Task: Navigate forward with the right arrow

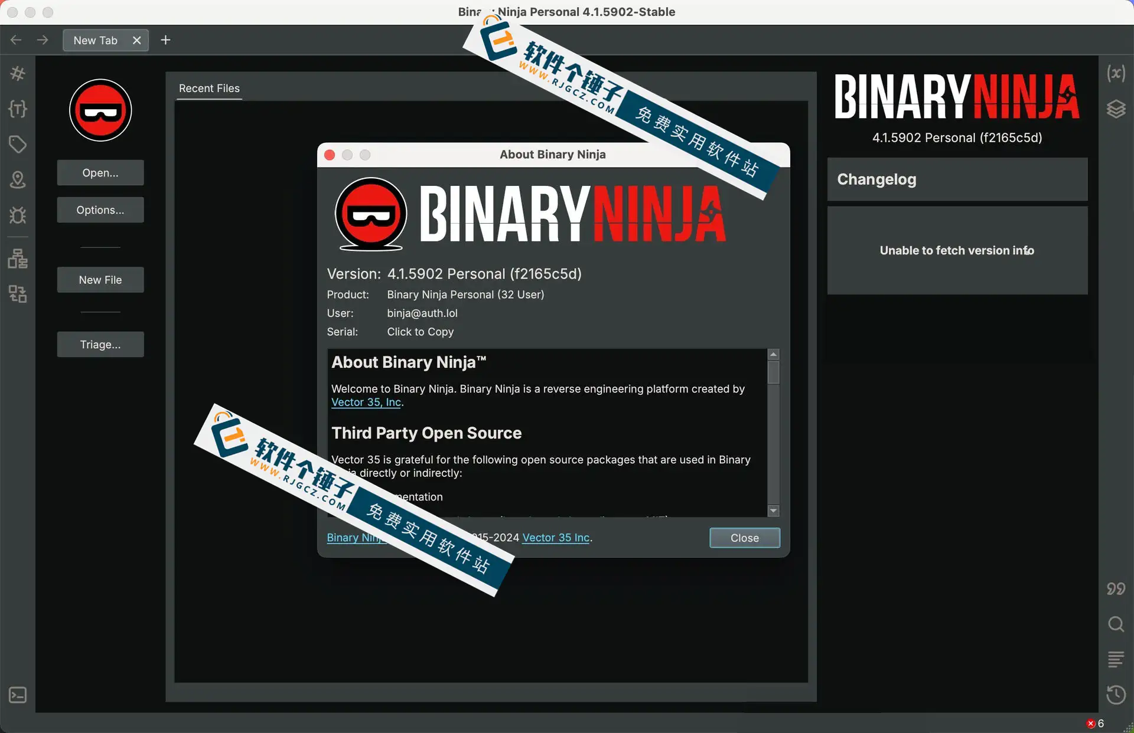Action: pyautogui.click(x=43, y=40)
